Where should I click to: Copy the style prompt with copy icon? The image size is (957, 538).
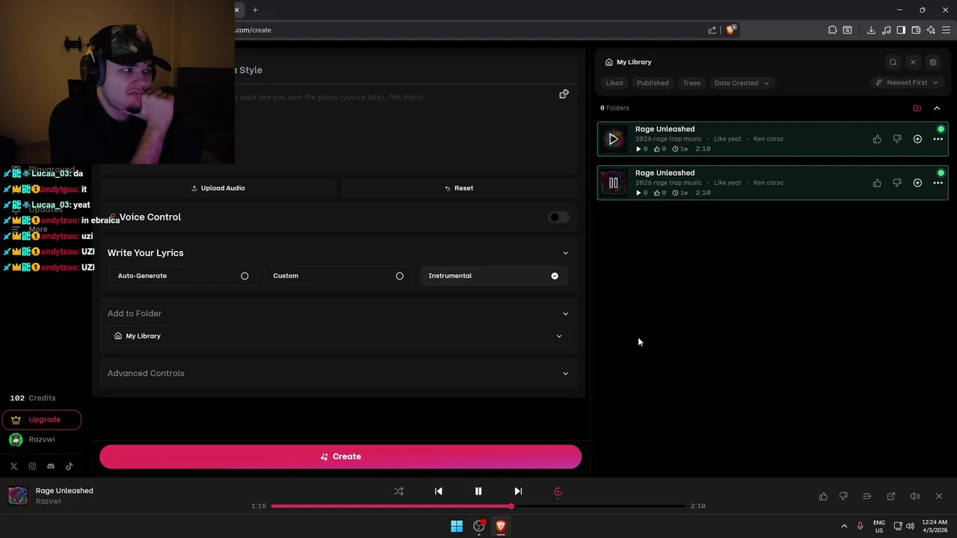564,94
